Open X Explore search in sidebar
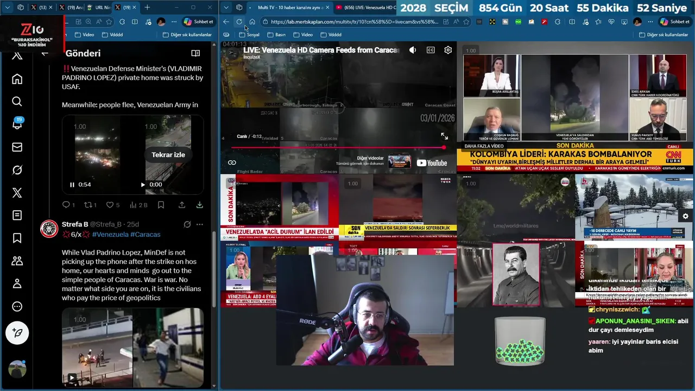 point(17,102)
